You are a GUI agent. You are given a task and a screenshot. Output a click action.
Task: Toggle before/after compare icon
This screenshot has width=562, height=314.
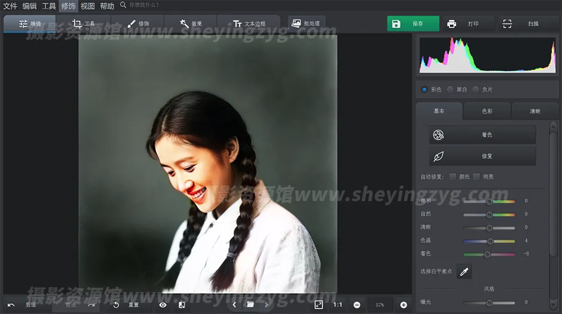(x=182, y=305)
